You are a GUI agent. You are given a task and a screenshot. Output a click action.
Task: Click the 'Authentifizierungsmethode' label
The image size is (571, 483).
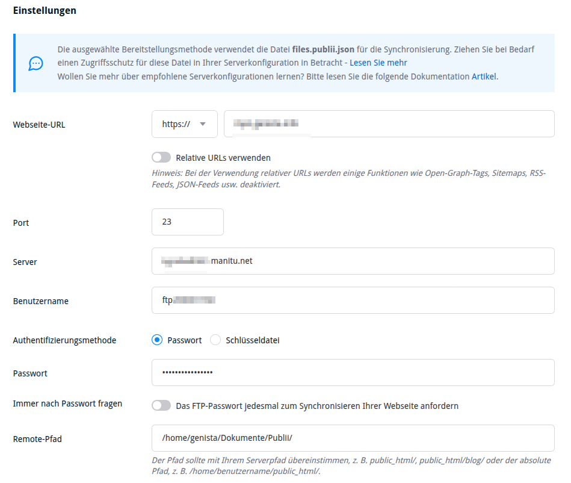(x=64, y=340)
